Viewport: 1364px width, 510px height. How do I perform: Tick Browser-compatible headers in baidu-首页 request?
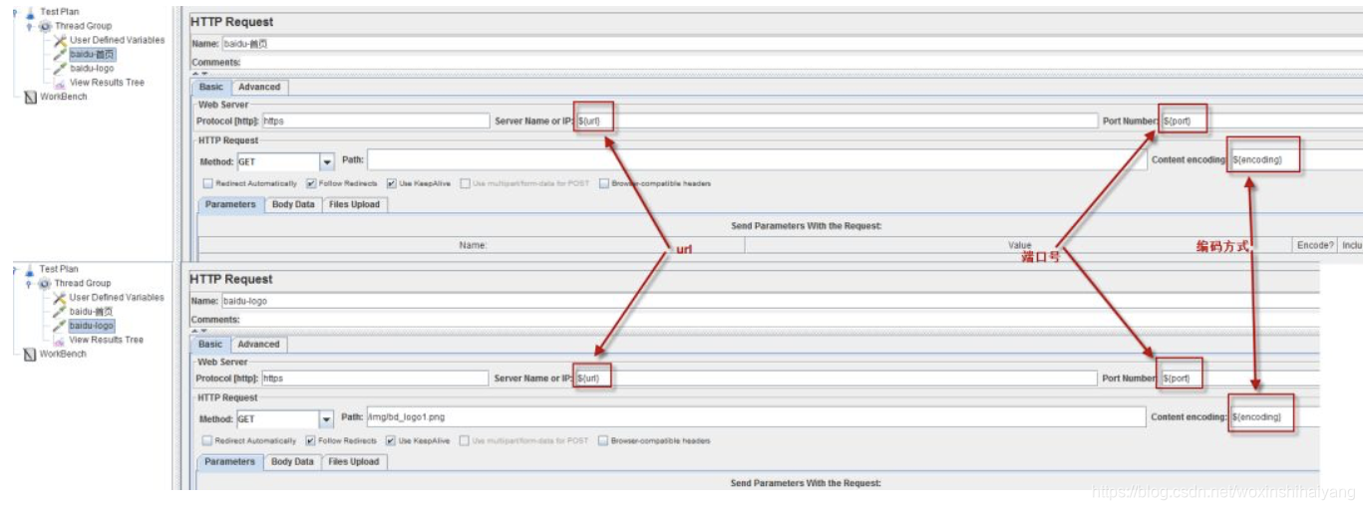coord(604,183)
